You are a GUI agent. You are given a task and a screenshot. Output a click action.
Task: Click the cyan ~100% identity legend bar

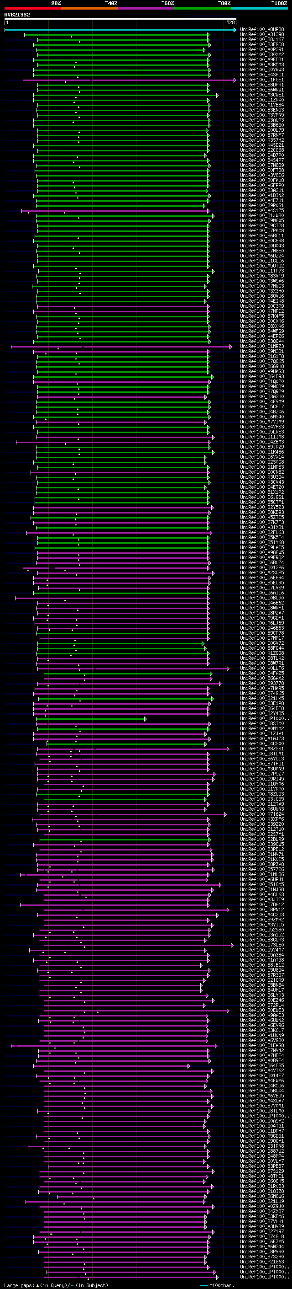point(259,8)
